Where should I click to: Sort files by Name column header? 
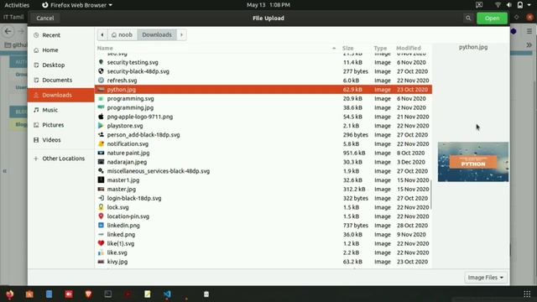[105, 48]
